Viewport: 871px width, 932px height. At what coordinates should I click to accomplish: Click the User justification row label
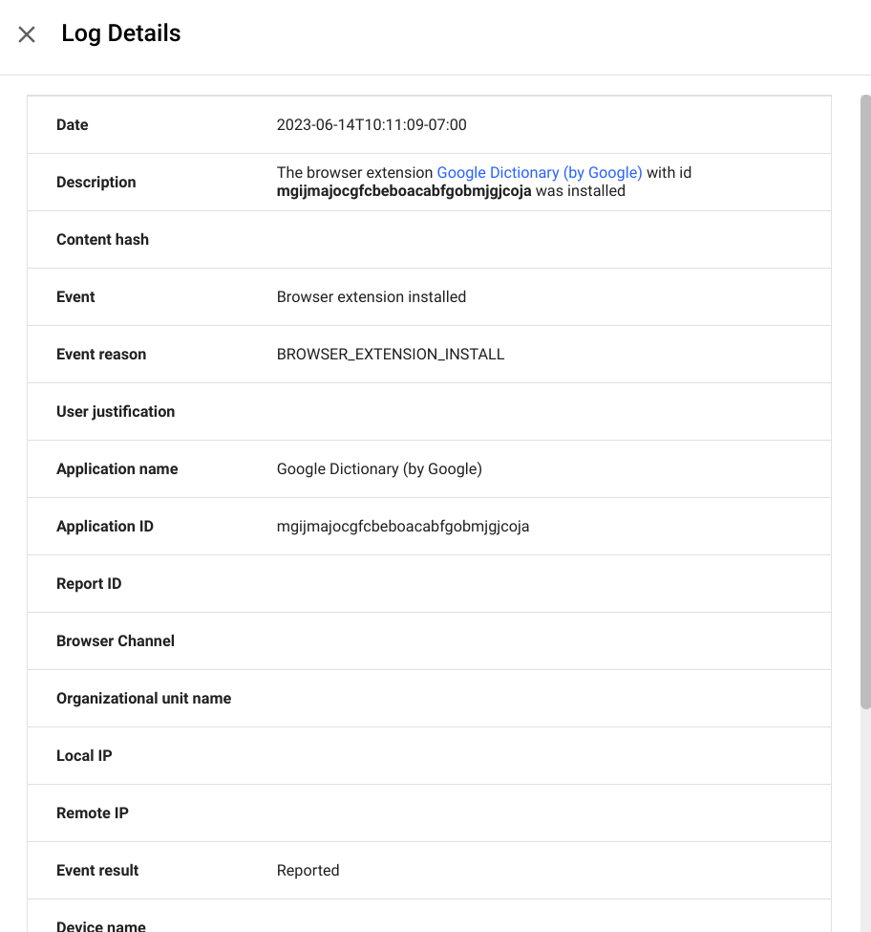click(x=116, y=411)
